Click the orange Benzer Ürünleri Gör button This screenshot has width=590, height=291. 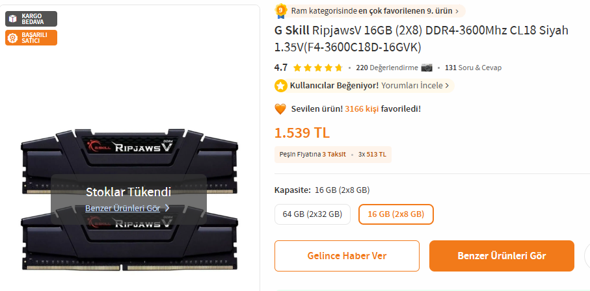pyautogui.click(x=502, y=256)
